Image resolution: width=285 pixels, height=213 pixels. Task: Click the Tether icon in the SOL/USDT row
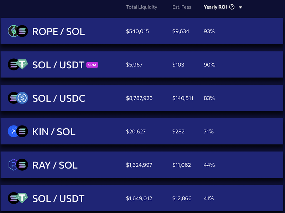pyautogui.click(x=21, y=65)
